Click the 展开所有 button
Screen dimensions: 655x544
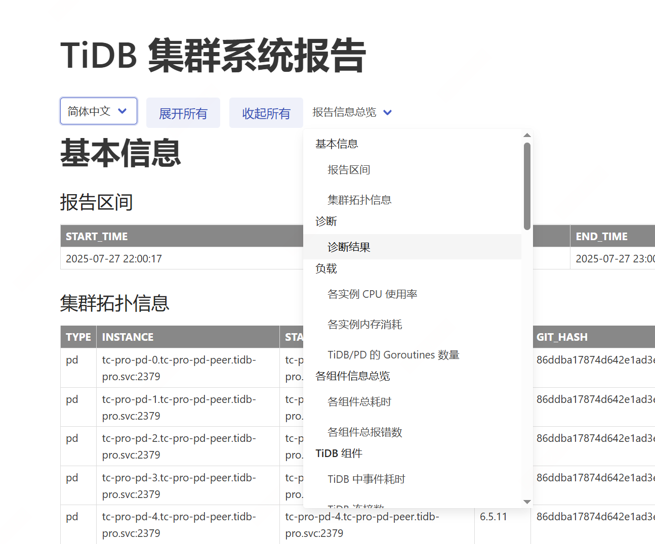click(x=183, y=113)
